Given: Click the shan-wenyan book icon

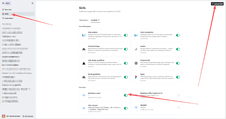Looking at the screenshot, I should pyautogui.click(x=84, y=108).
